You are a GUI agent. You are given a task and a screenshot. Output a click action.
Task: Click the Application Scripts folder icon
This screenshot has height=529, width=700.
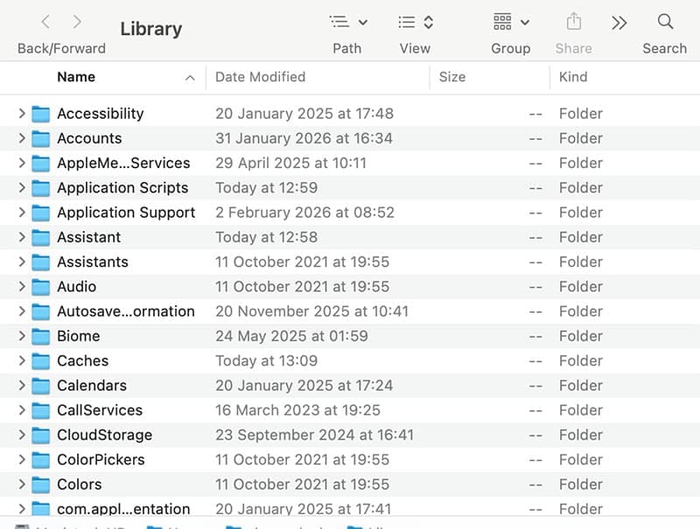point(40,188)
